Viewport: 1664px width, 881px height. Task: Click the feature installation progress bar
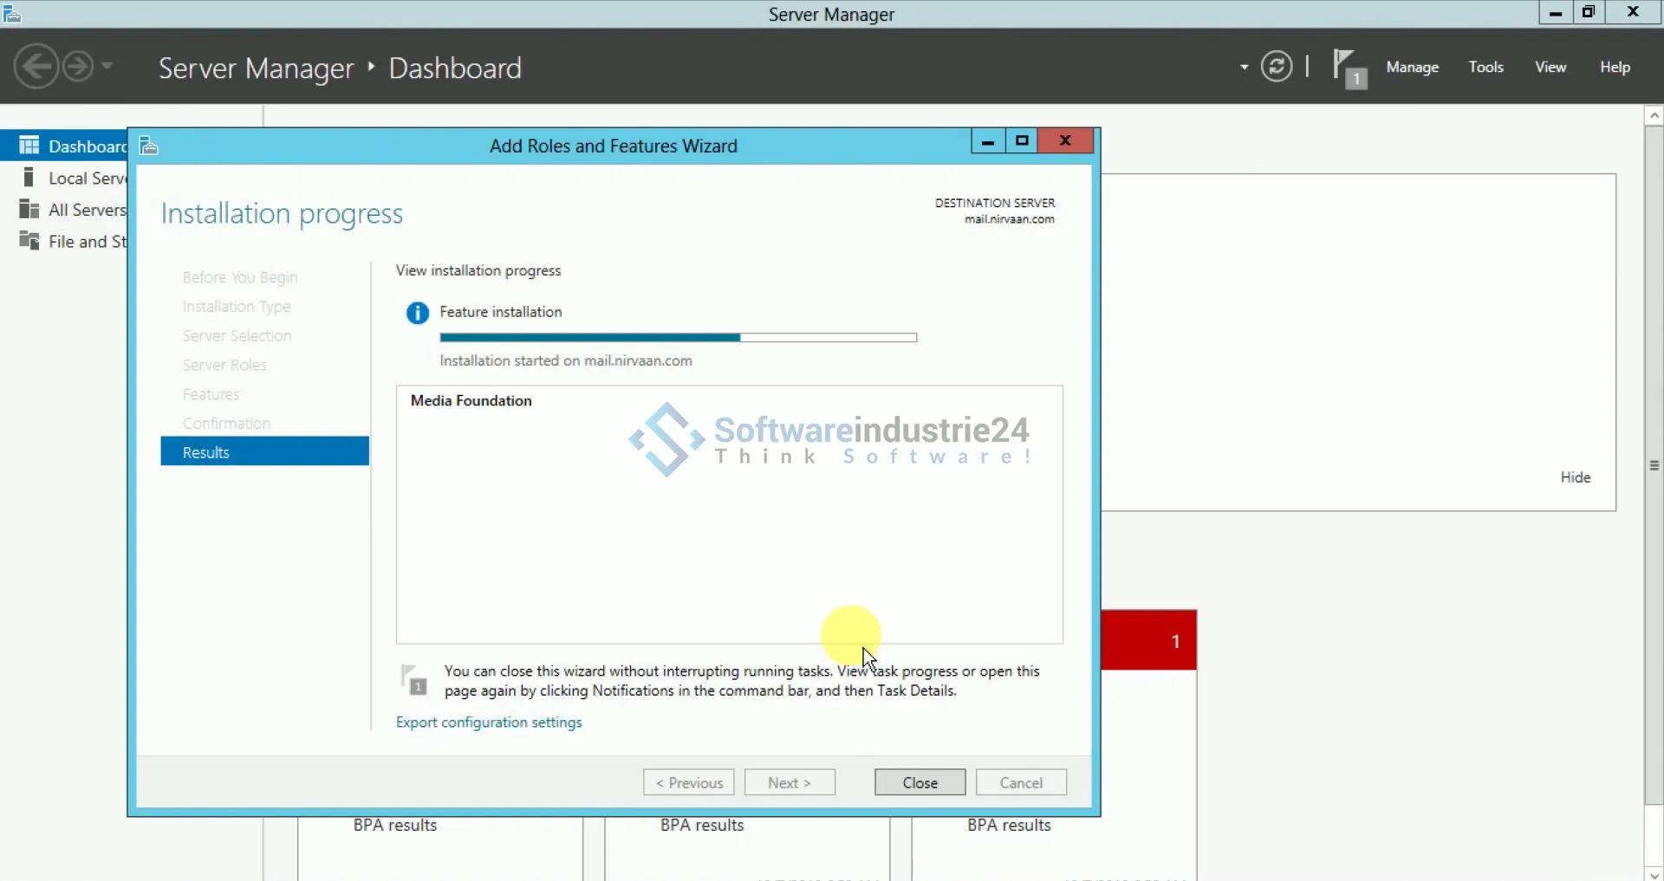click(x=678, y=338)
